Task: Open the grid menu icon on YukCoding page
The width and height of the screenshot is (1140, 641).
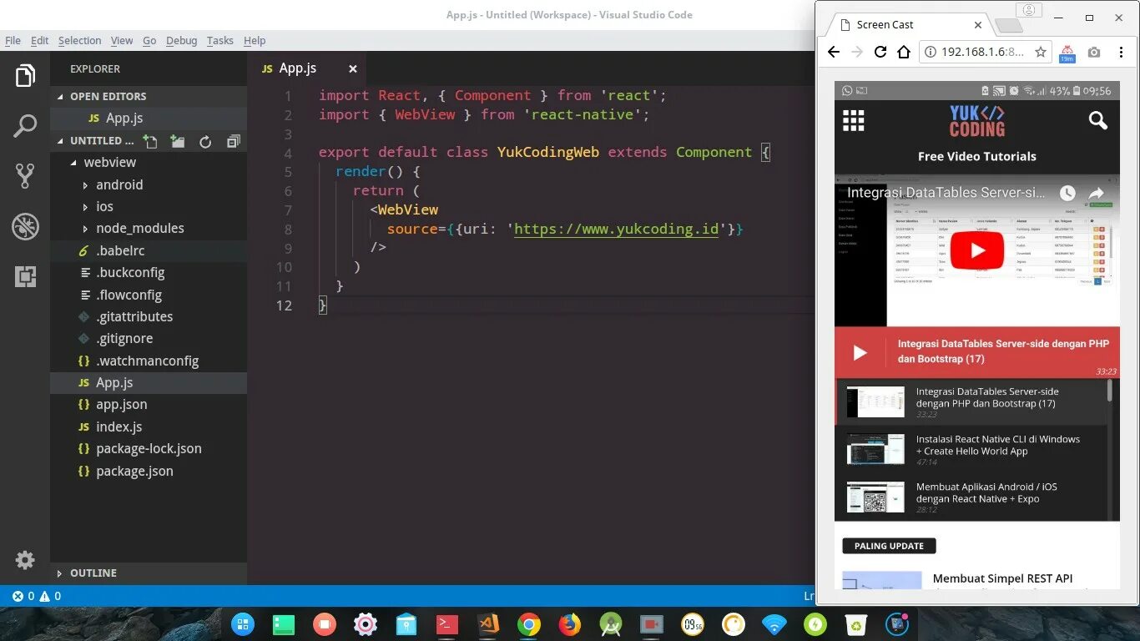Action: 853,121
